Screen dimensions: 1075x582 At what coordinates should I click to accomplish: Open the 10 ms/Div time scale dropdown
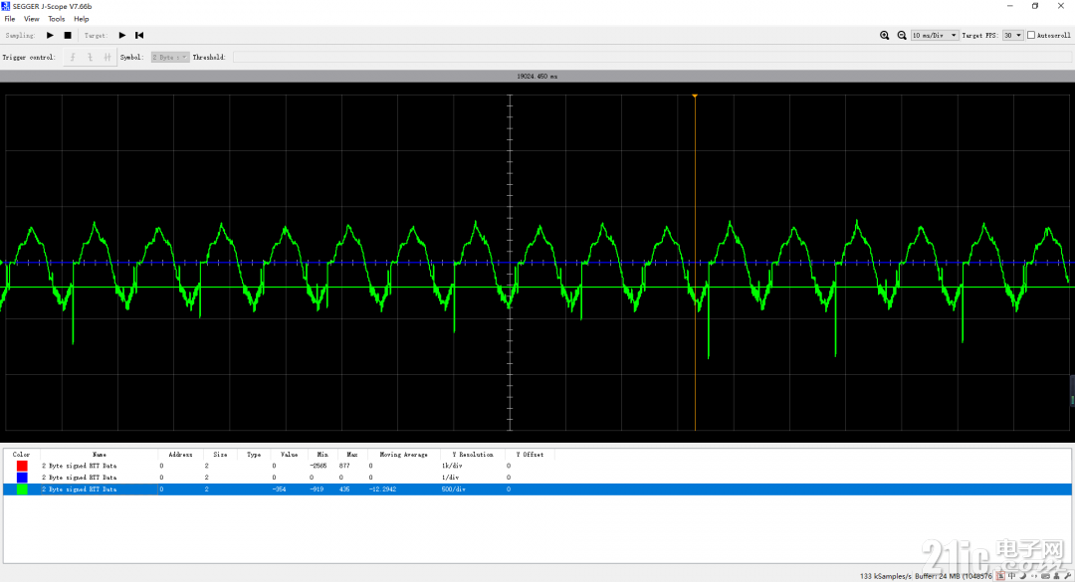pos(934,35)
